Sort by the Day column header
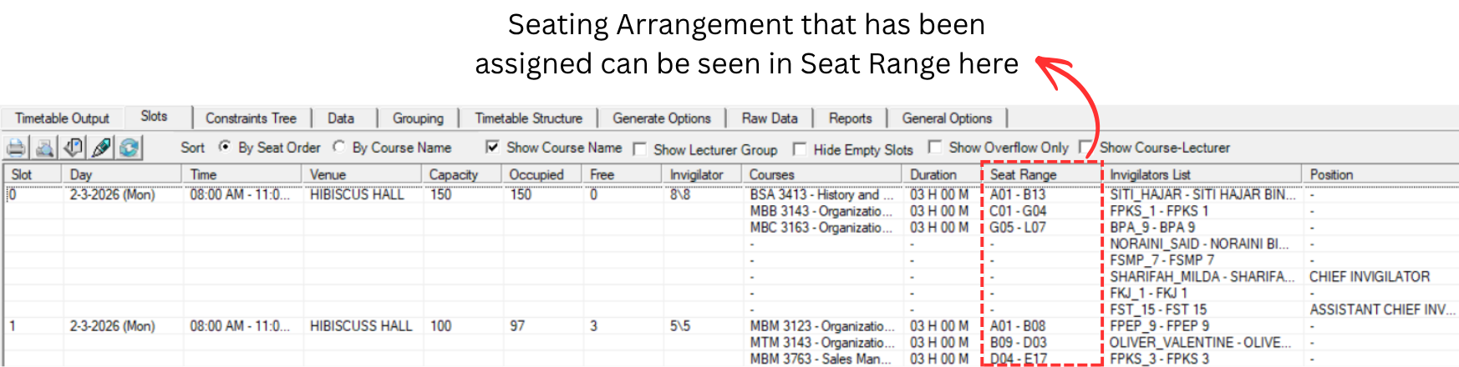Image resolution: width=1459 pixels, height=367 pixels. [x=121, y=174]
